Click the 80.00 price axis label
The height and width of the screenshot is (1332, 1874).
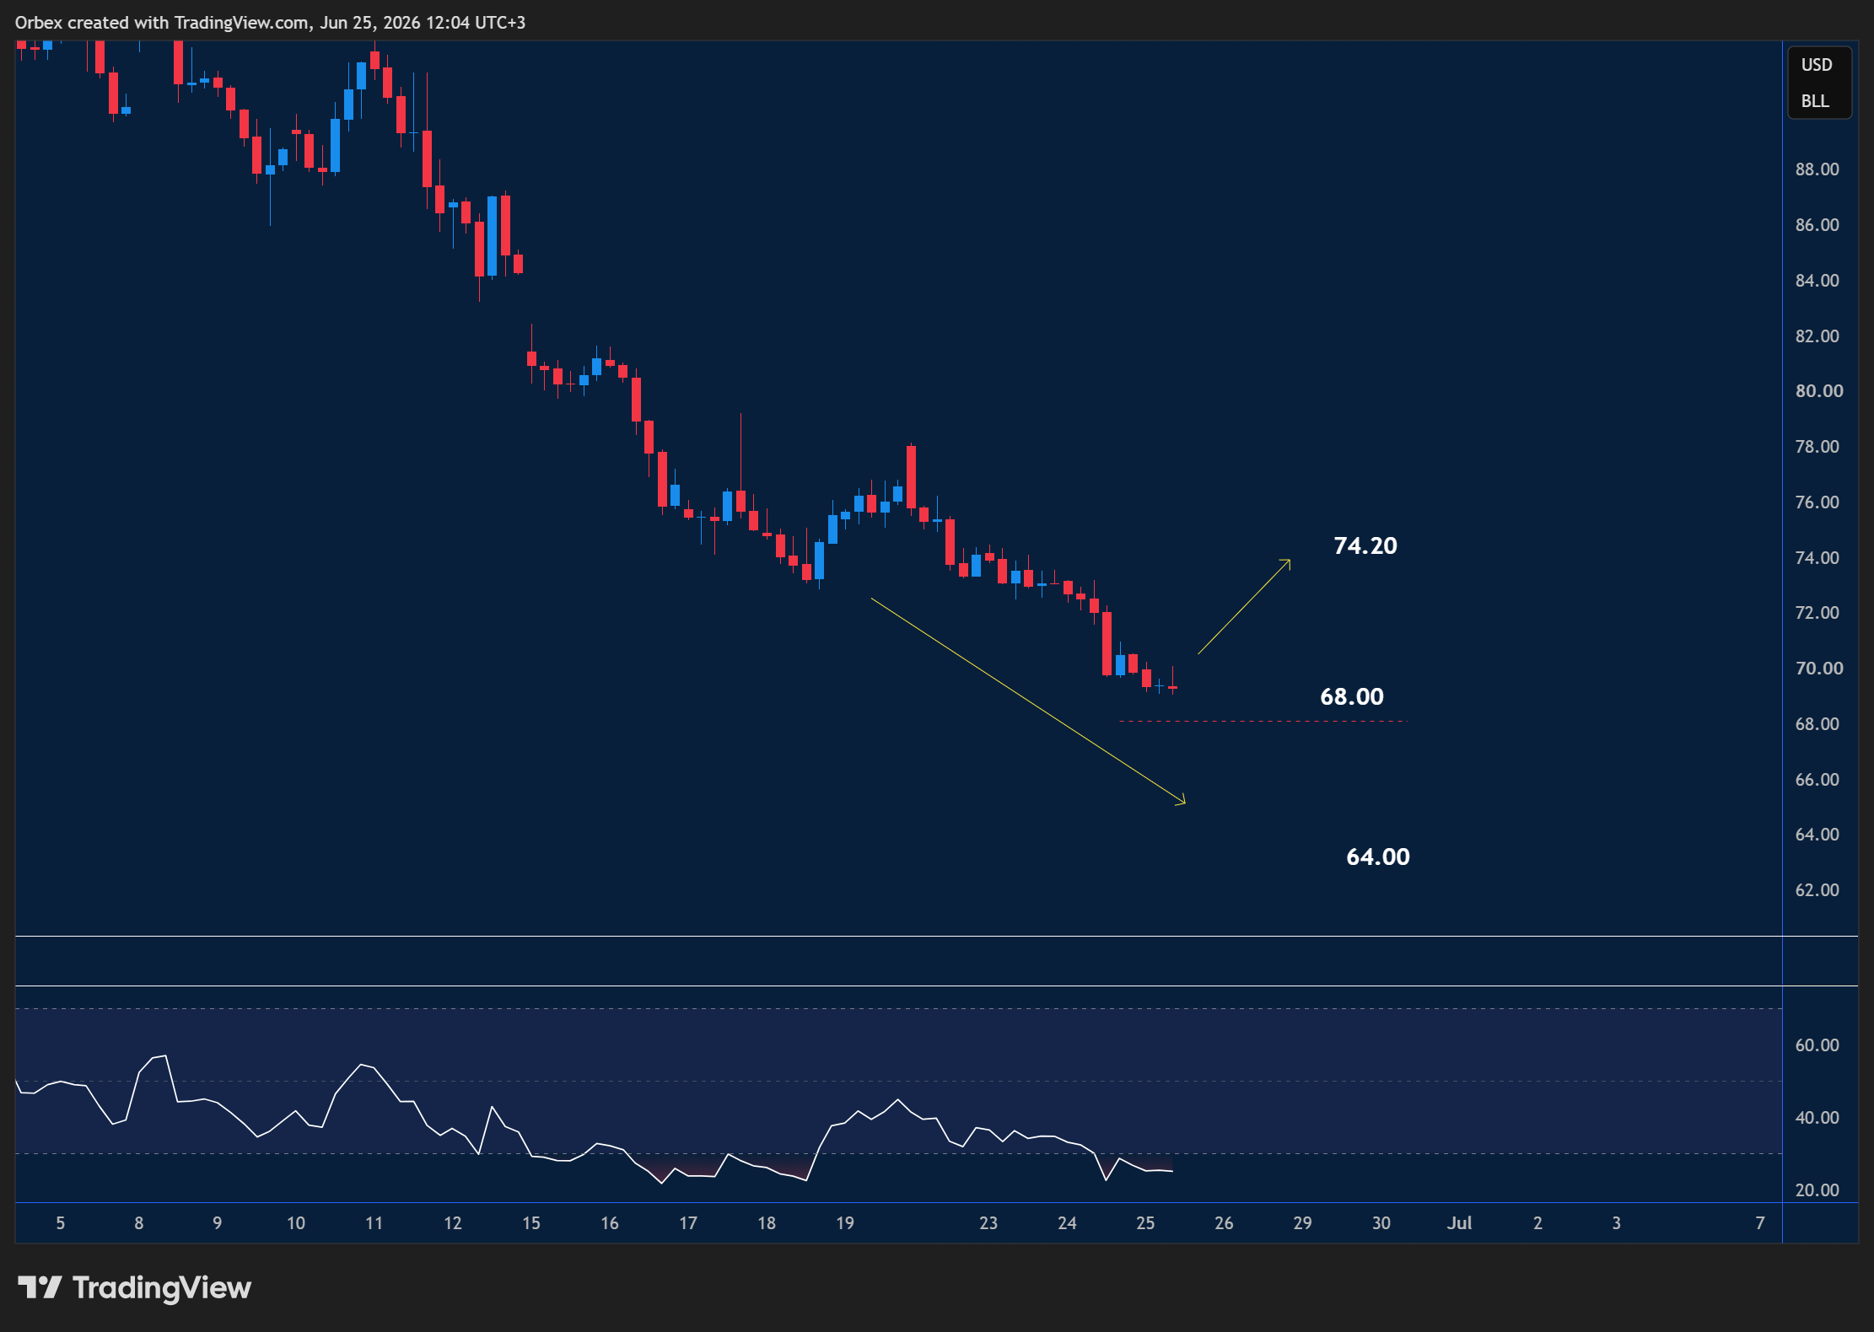[1819, 391]
